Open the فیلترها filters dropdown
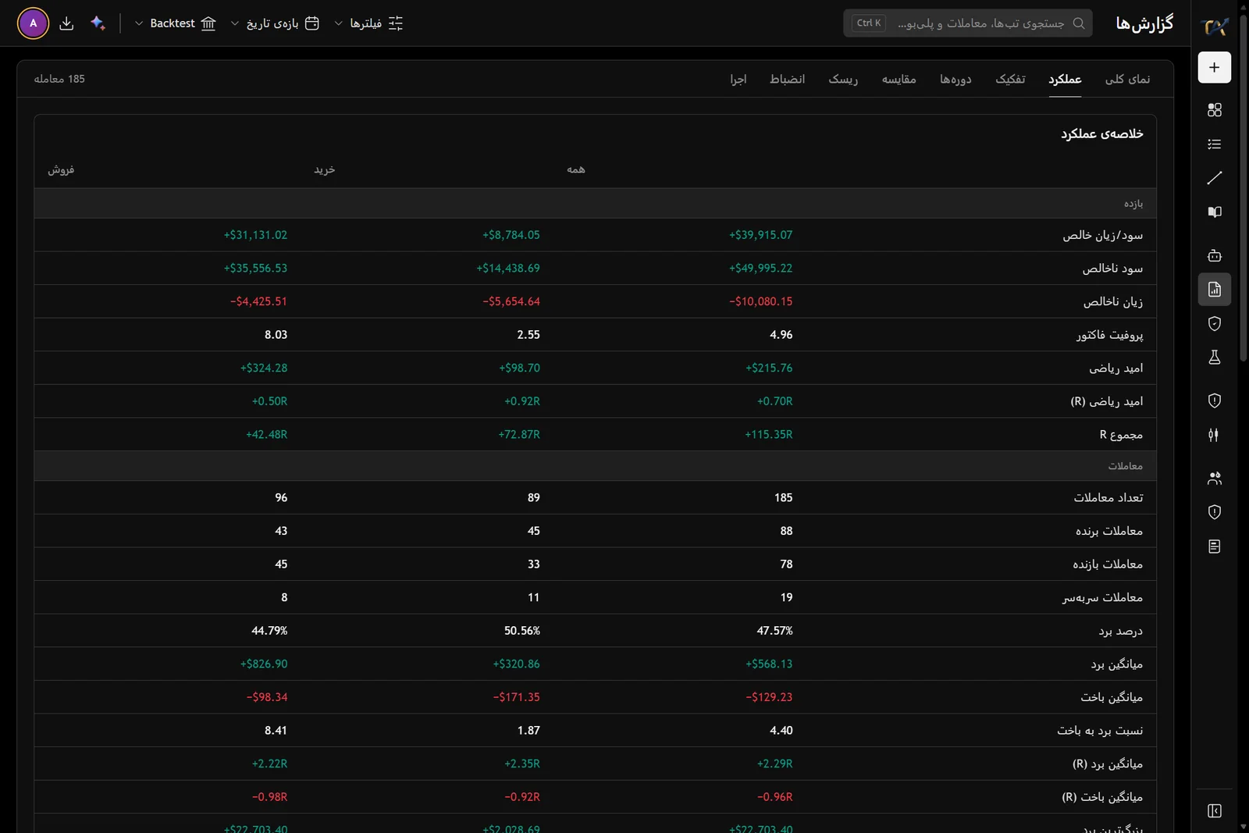This screenshot has height=833, width=1249. [x=368, y=23]
